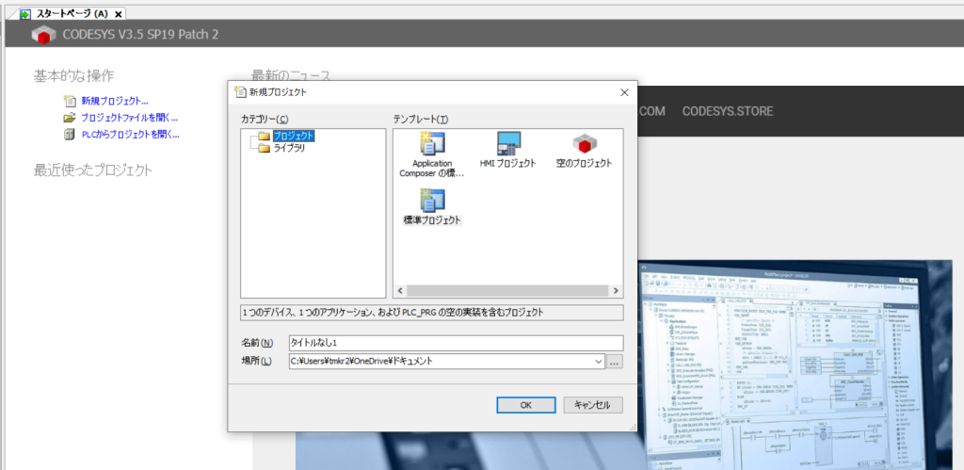Screen dimensions: 964x470
Task: Click the open folder icon beside プロジェクトファイルを開く
Action: tap(70, 118)
